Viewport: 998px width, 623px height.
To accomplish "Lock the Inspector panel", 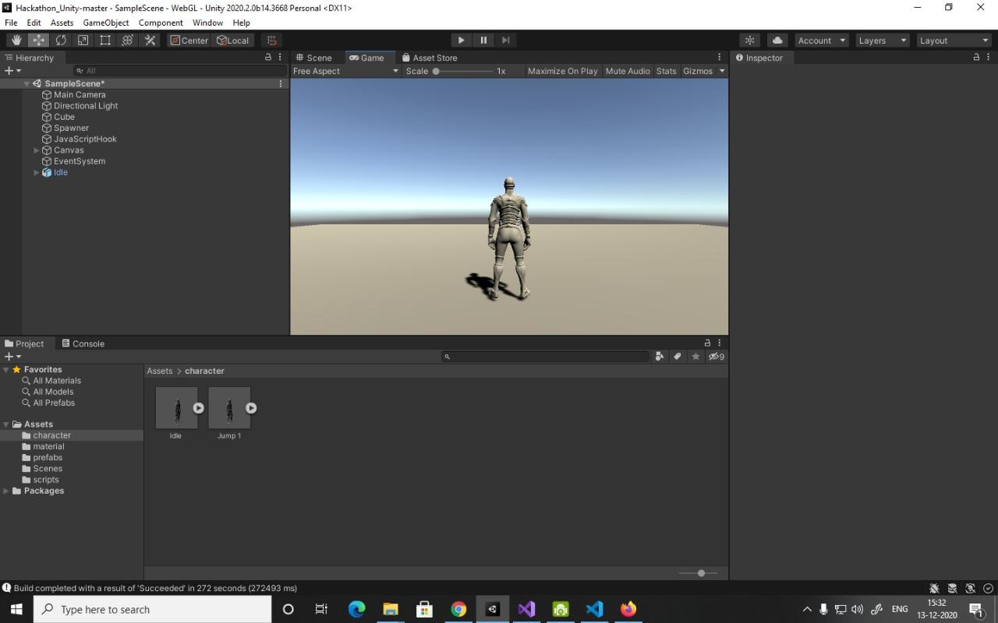I will [976, 58].
